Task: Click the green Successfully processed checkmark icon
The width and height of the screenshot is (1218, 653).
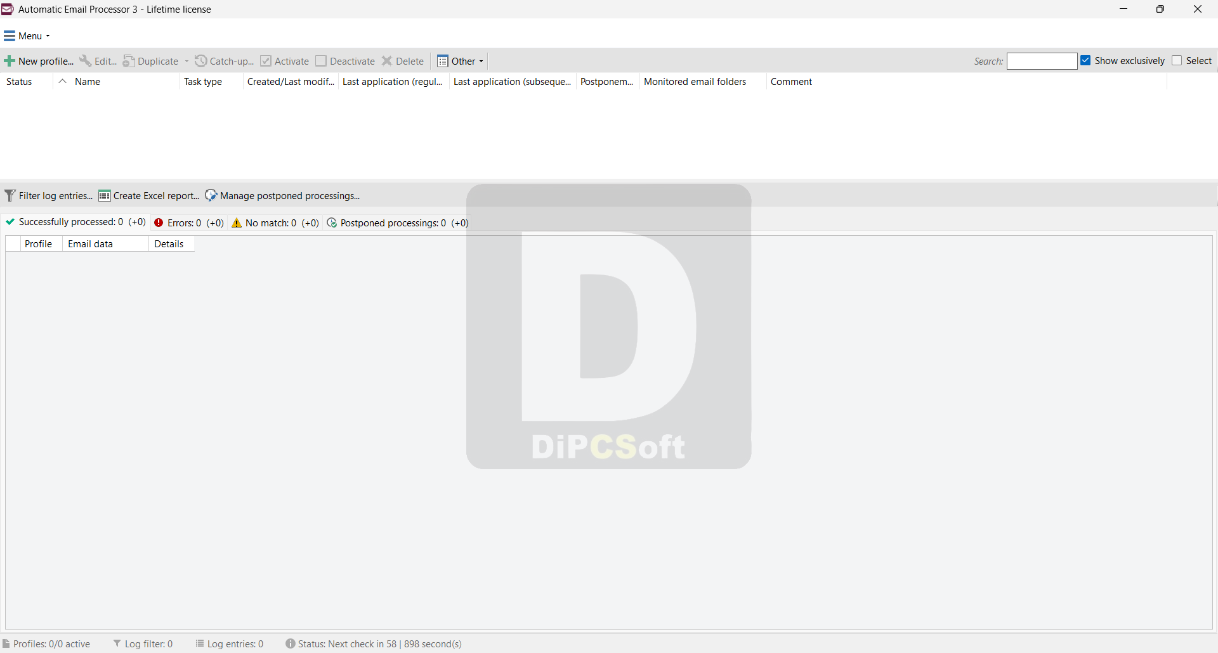Action: [10, 222]
